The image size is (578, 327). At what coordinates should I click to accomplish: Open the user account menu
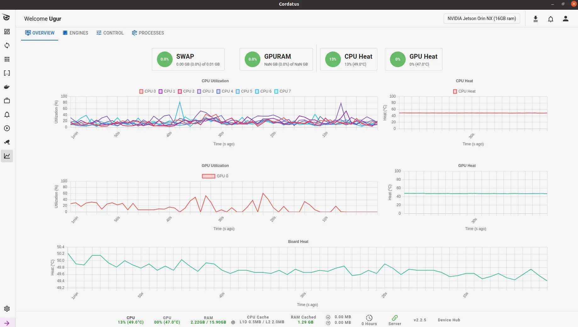pyautogui.click(x=565, y=19)
